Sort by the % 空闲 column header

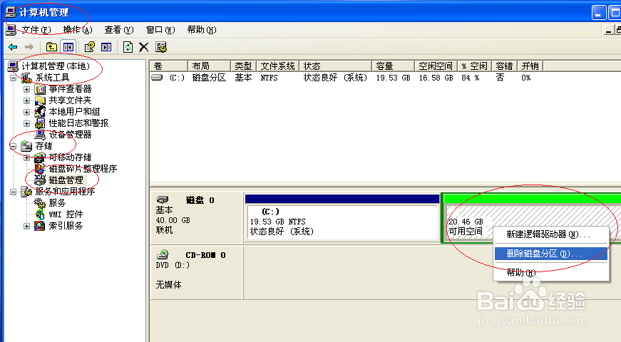tap(474, 66)
